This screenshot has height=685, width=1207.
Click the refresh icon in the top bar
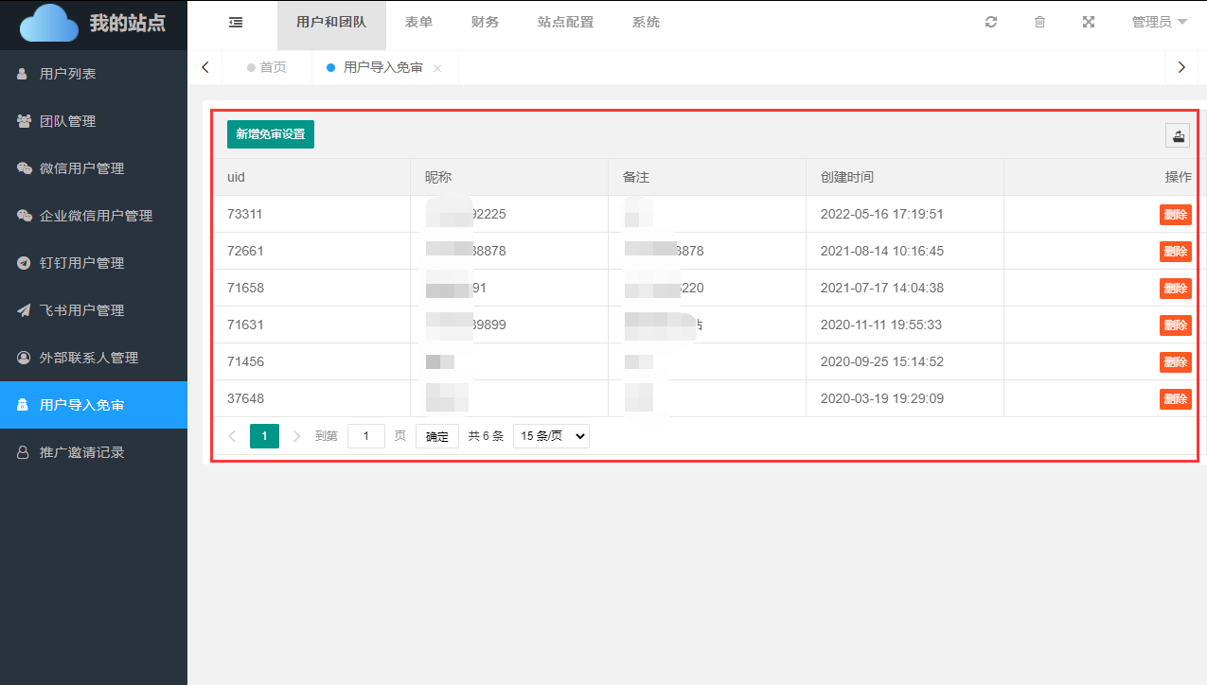point(991,23)
